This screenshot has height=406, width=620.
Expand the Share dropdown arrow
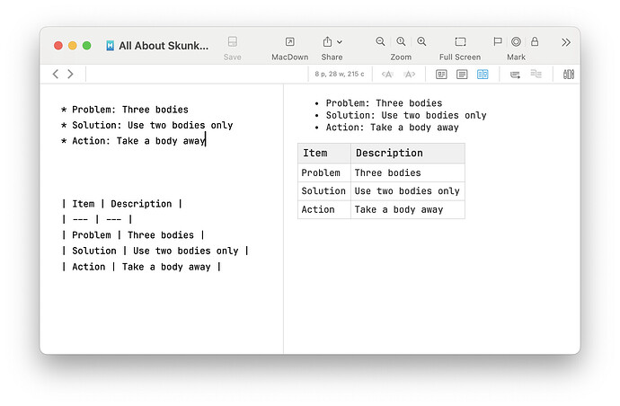point(340,42)
